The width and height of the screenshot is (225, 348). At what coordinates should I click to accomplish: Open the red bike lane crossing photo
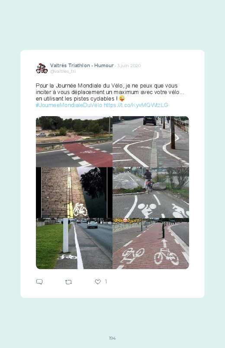click(x=74, y=142)
